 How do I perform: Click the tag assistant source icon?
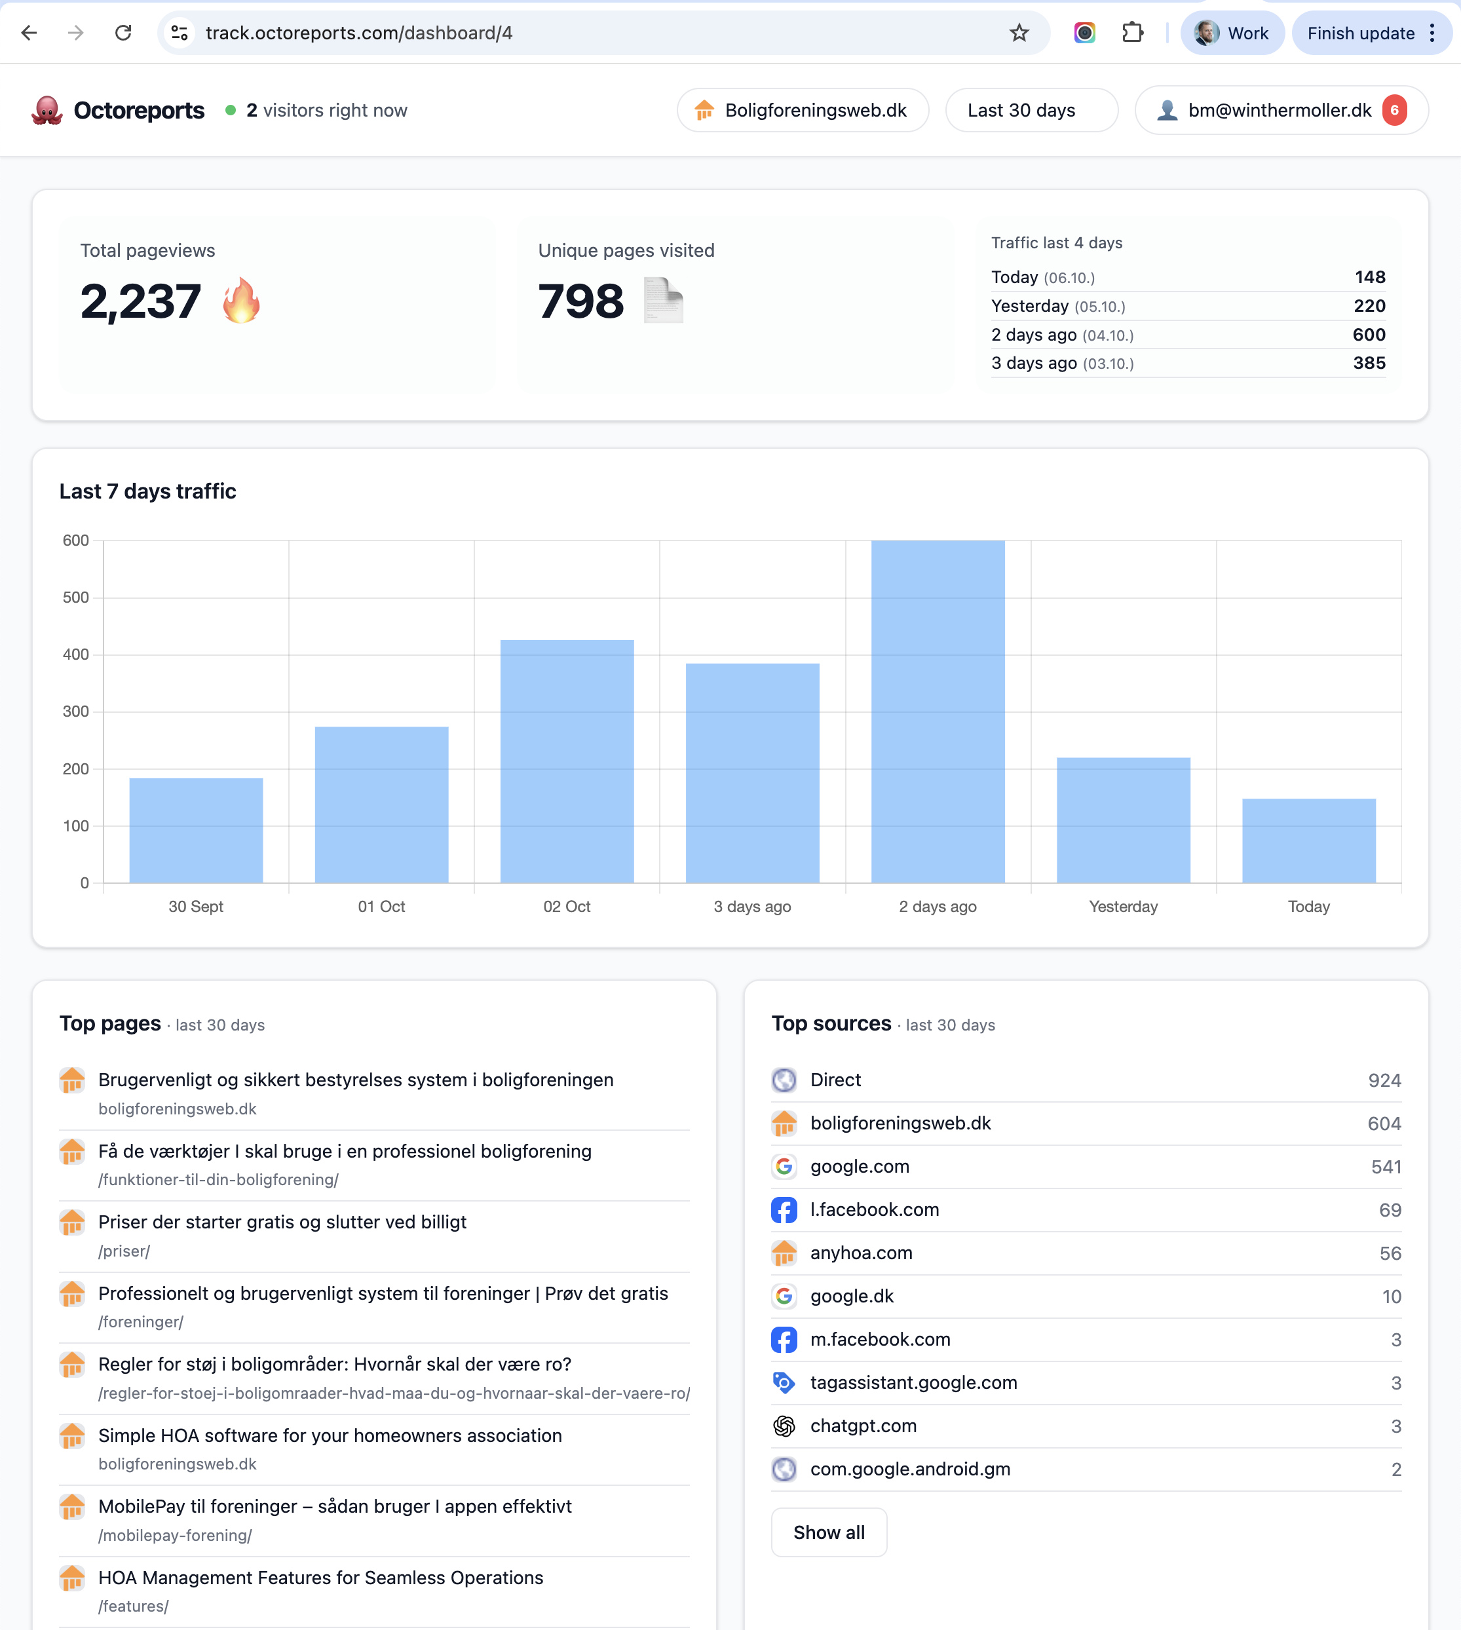784,1382
